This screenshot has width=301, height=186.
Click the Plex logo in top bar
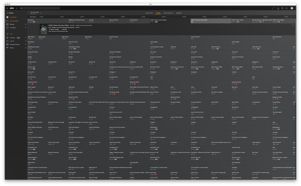(x=12, y=8)
